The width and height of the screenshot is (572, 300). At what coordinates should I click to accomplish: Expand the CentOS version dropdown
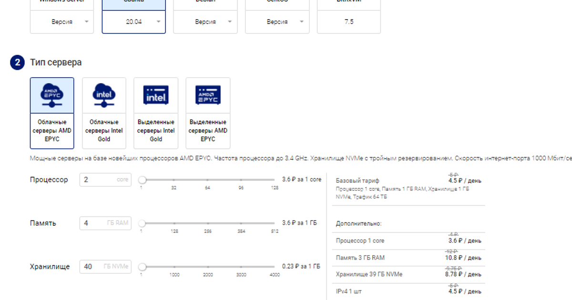click(x=277, y=22)
